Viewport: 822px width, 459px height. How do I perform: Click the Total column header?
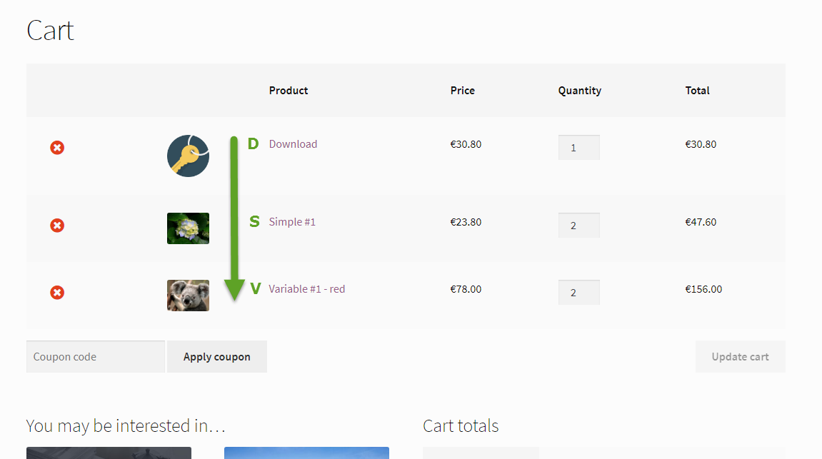[697, 91]
